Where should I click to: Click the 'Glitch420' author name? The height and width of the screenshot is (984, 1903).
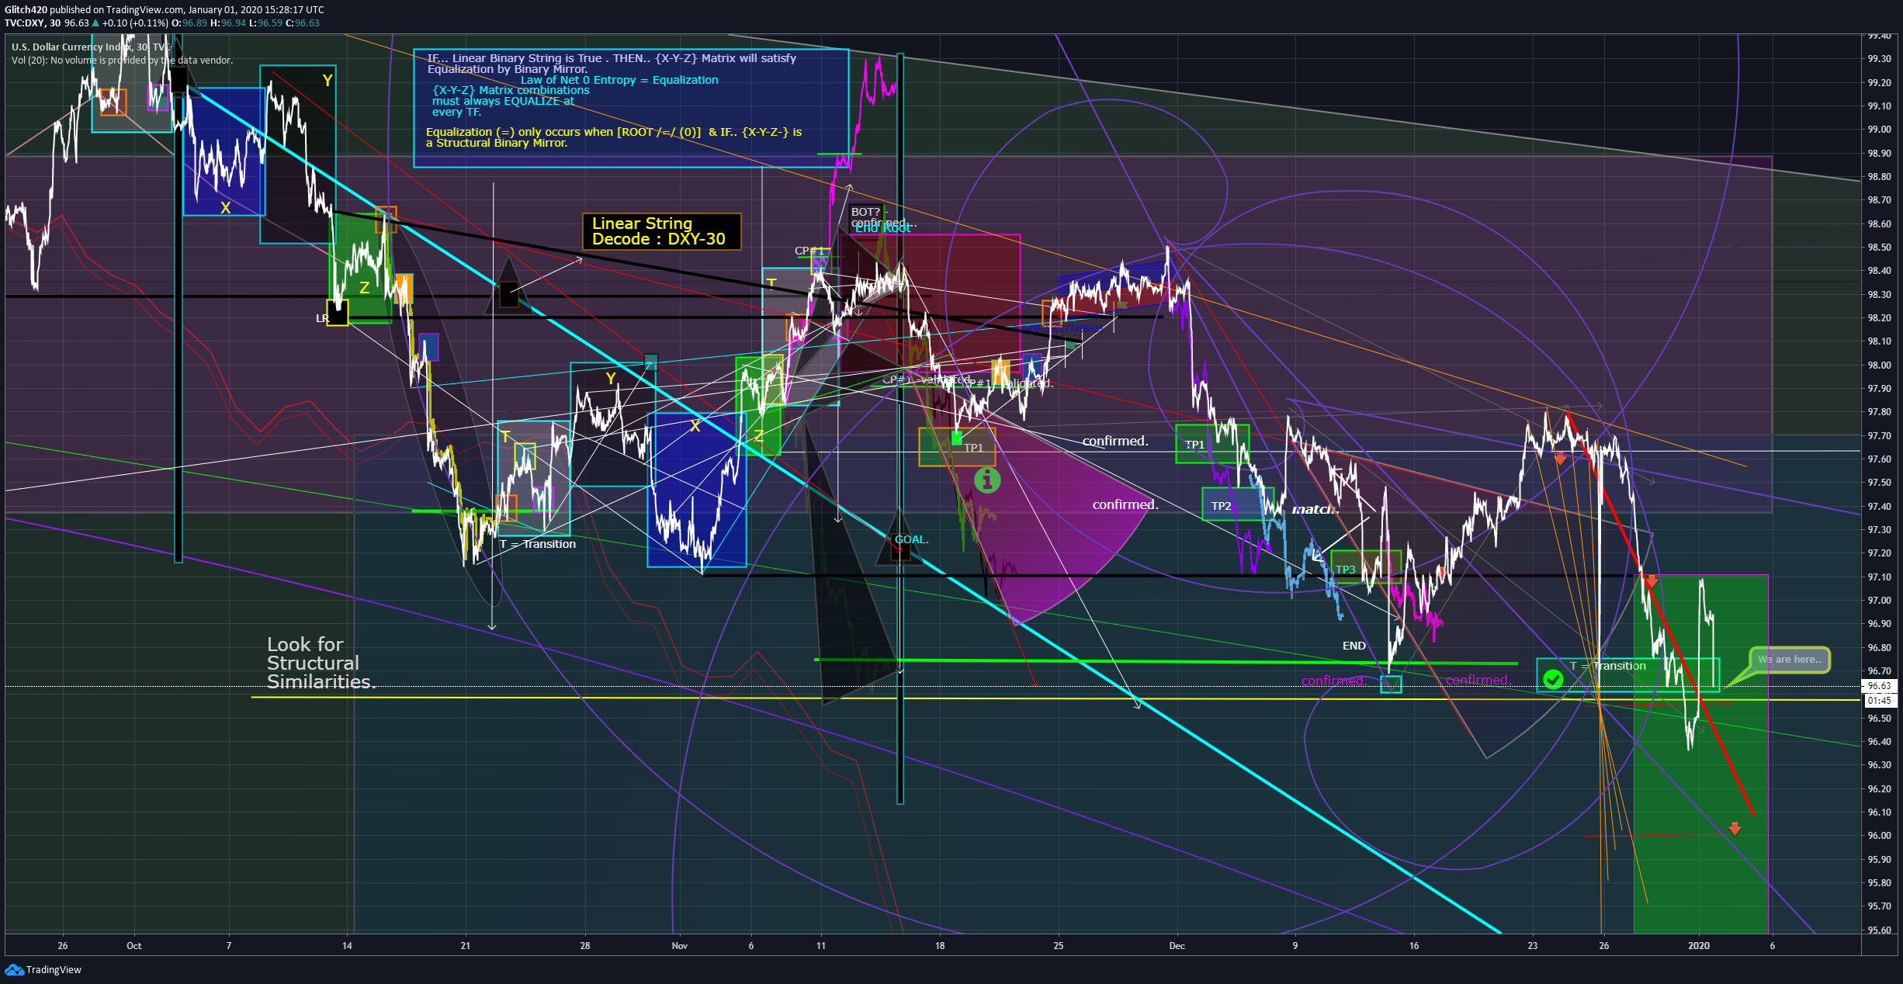point(26,10)
